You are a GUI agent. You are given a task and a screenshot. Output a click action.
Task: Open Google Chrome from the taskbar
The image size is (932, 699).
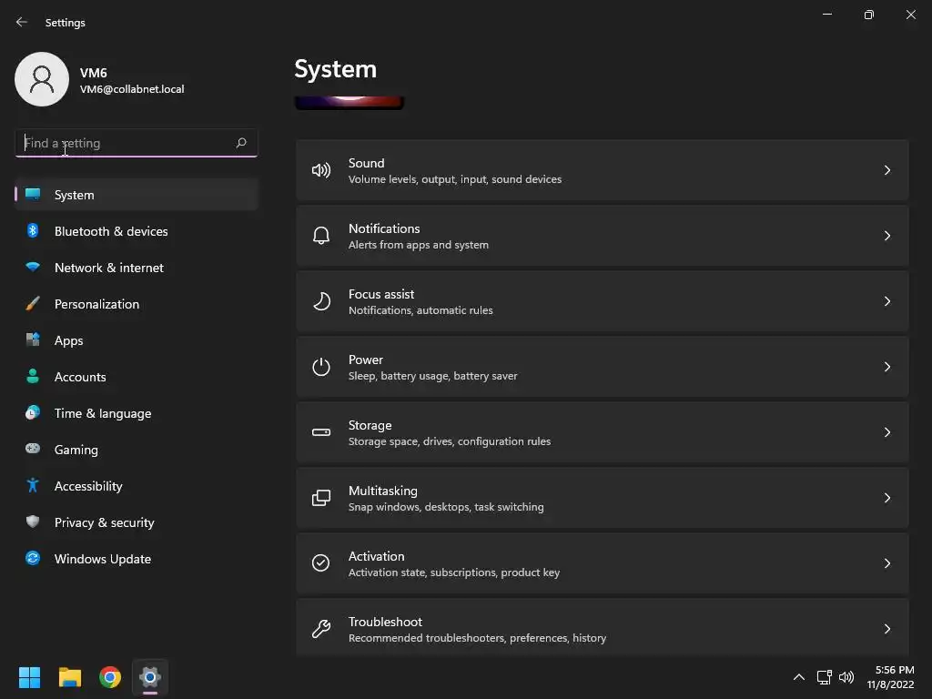coord(110,677)
